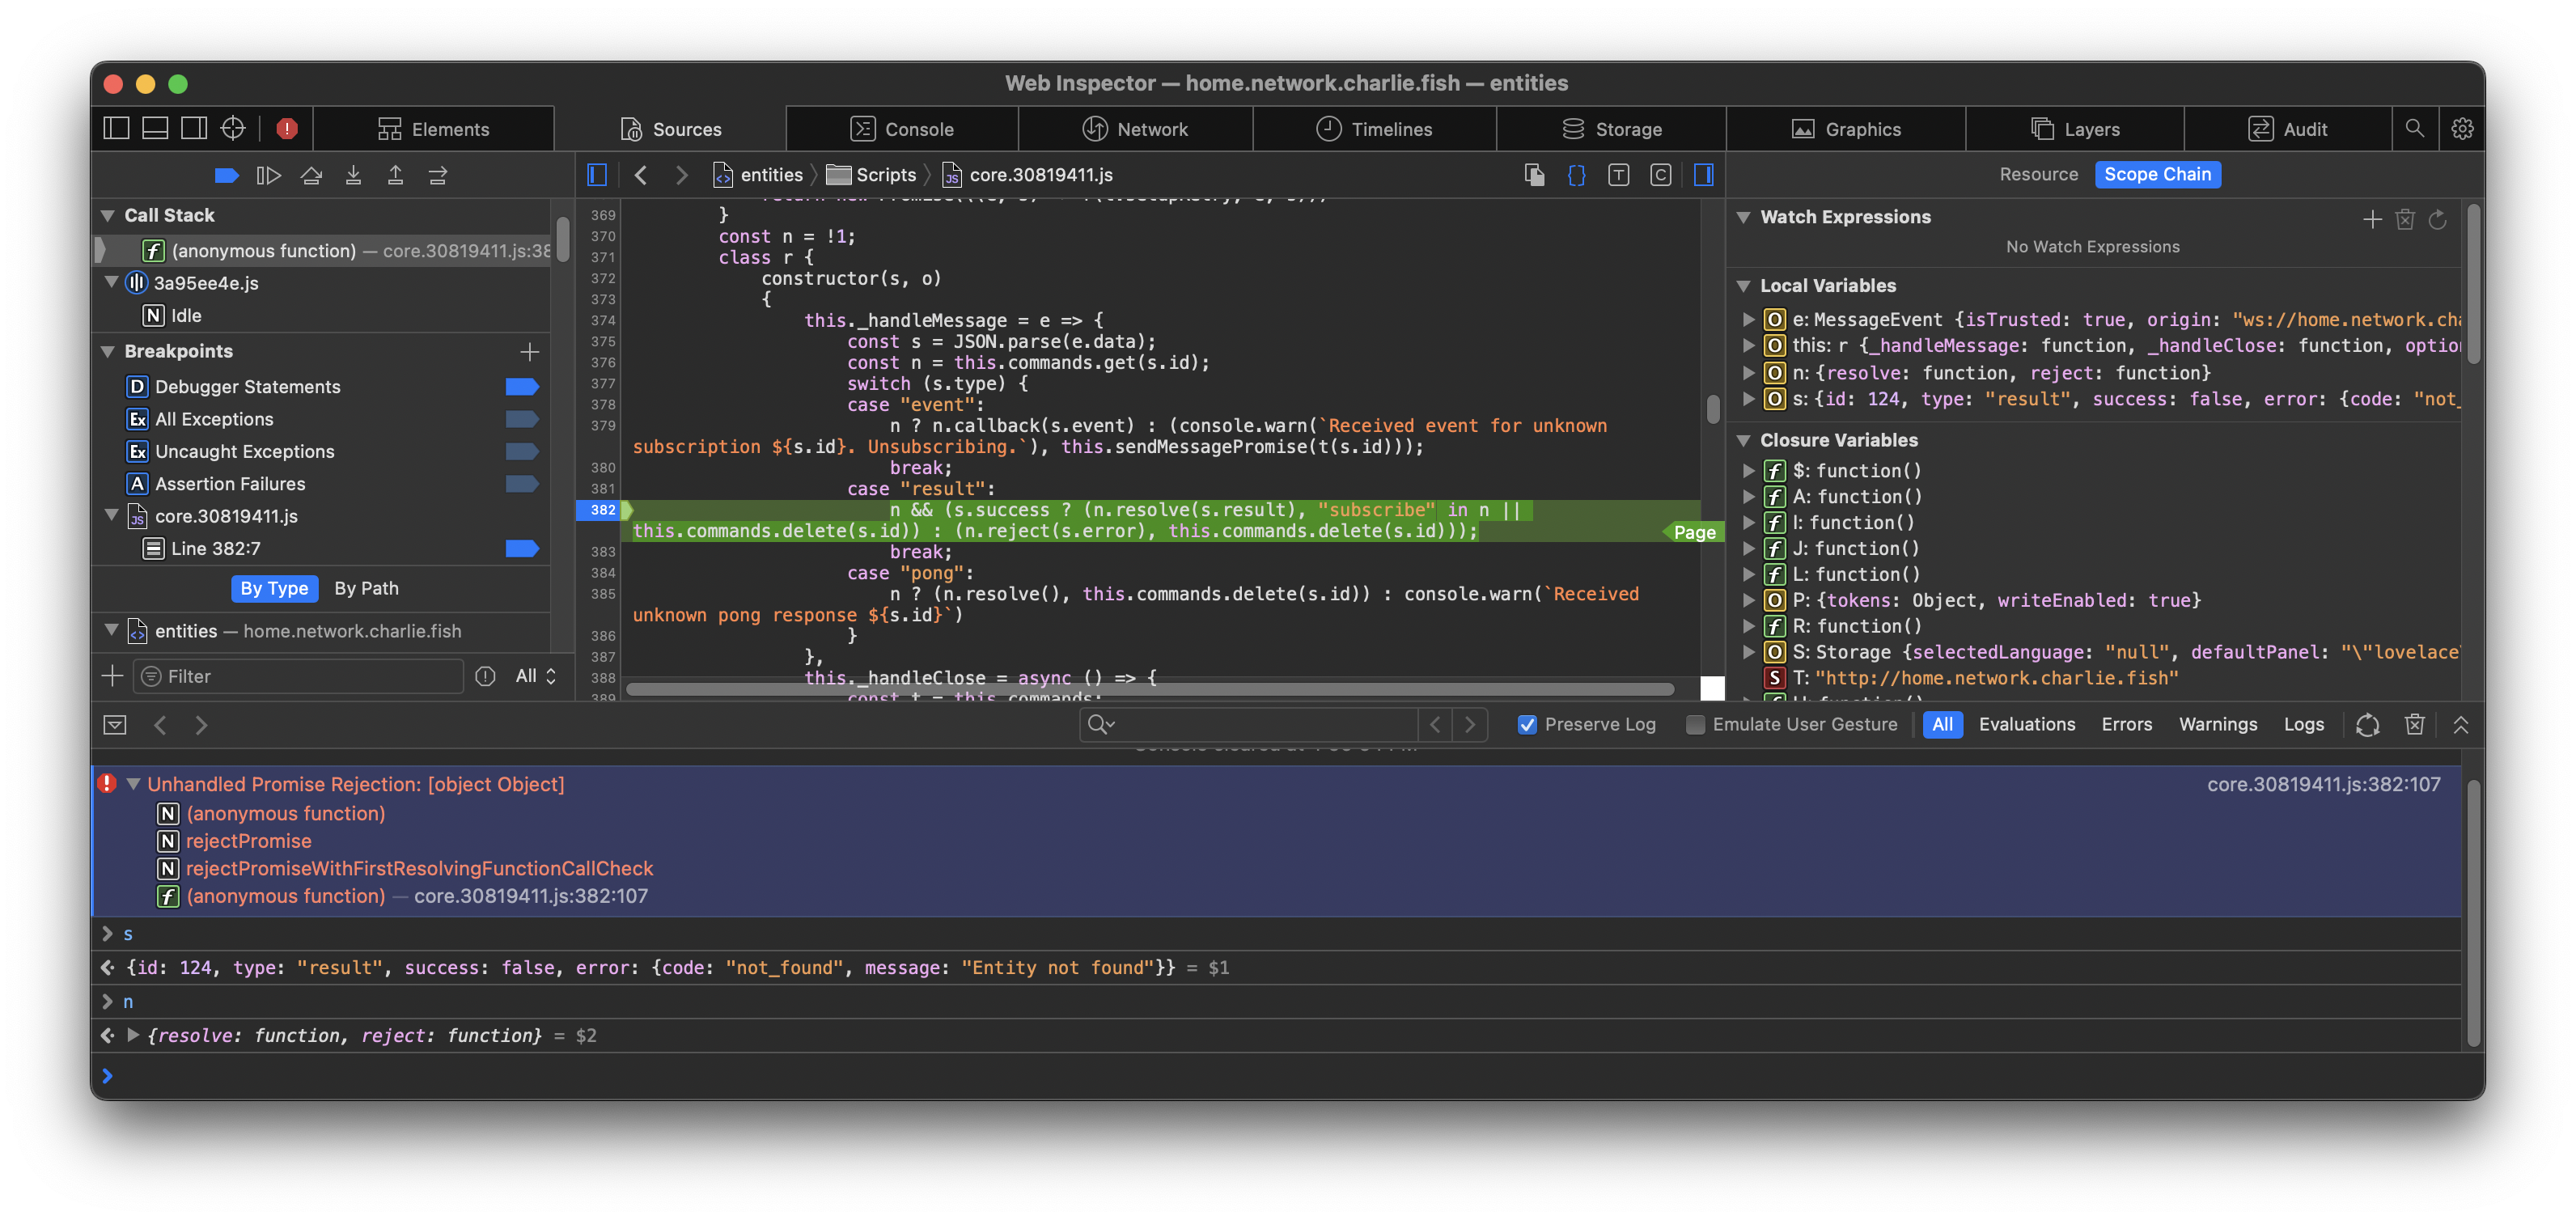Filter console to Evaluations only
2576x1220 pixels.
coord(2026,724)
